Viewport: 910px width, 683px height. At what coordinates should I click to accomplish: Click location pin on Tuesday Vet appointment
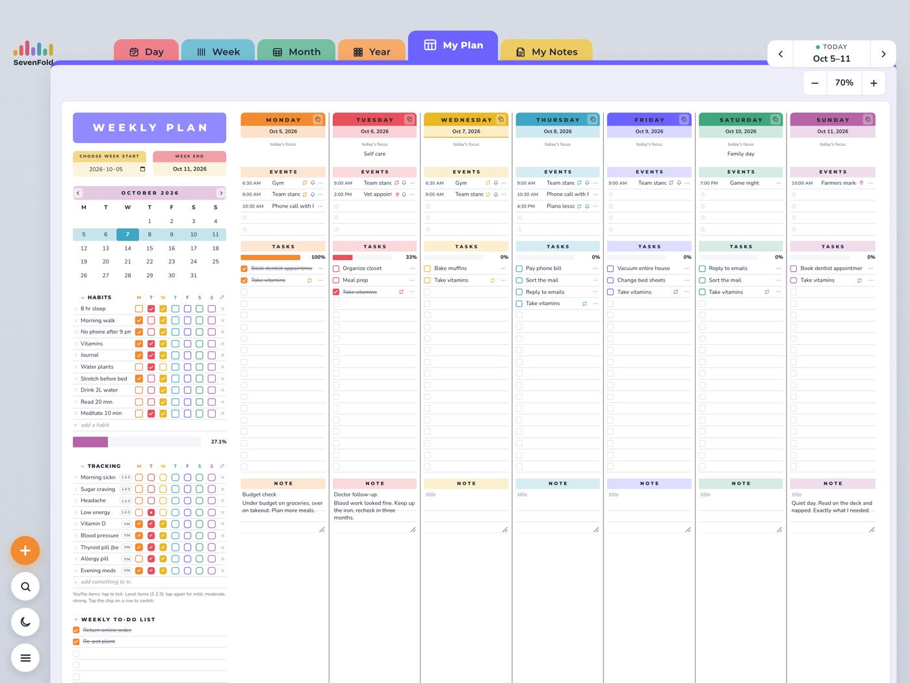[x=397, y=194]
